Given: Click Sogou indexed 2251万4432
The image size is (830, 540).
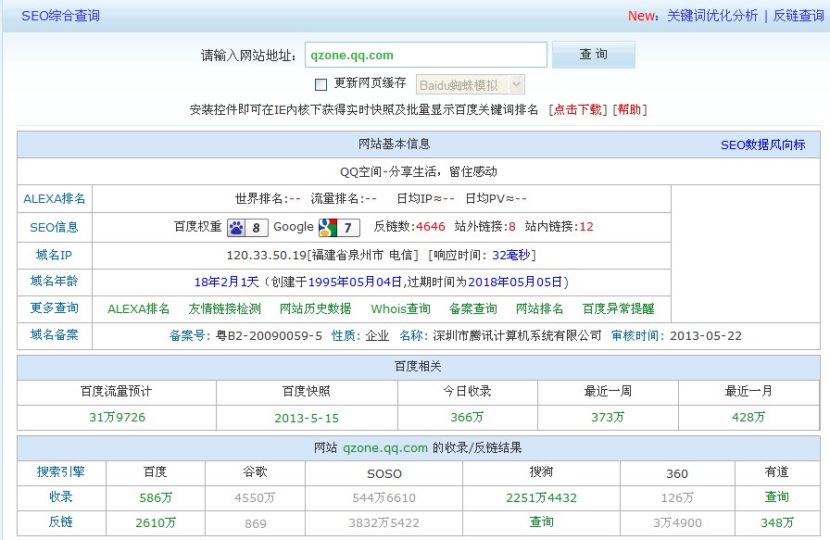Looking at the screenshot, I should [542, 497].
